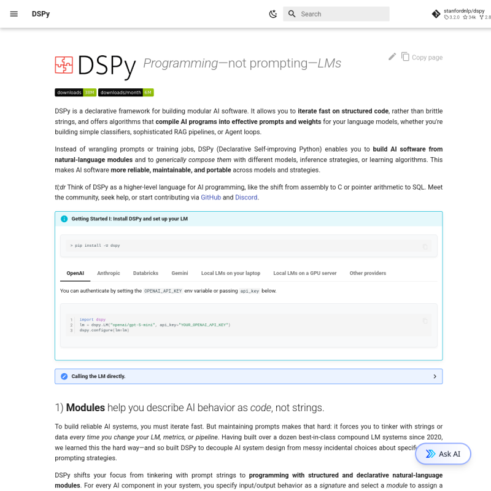Copy the pip install command
This screenshot has height=491, width=491.
point(425,246)
